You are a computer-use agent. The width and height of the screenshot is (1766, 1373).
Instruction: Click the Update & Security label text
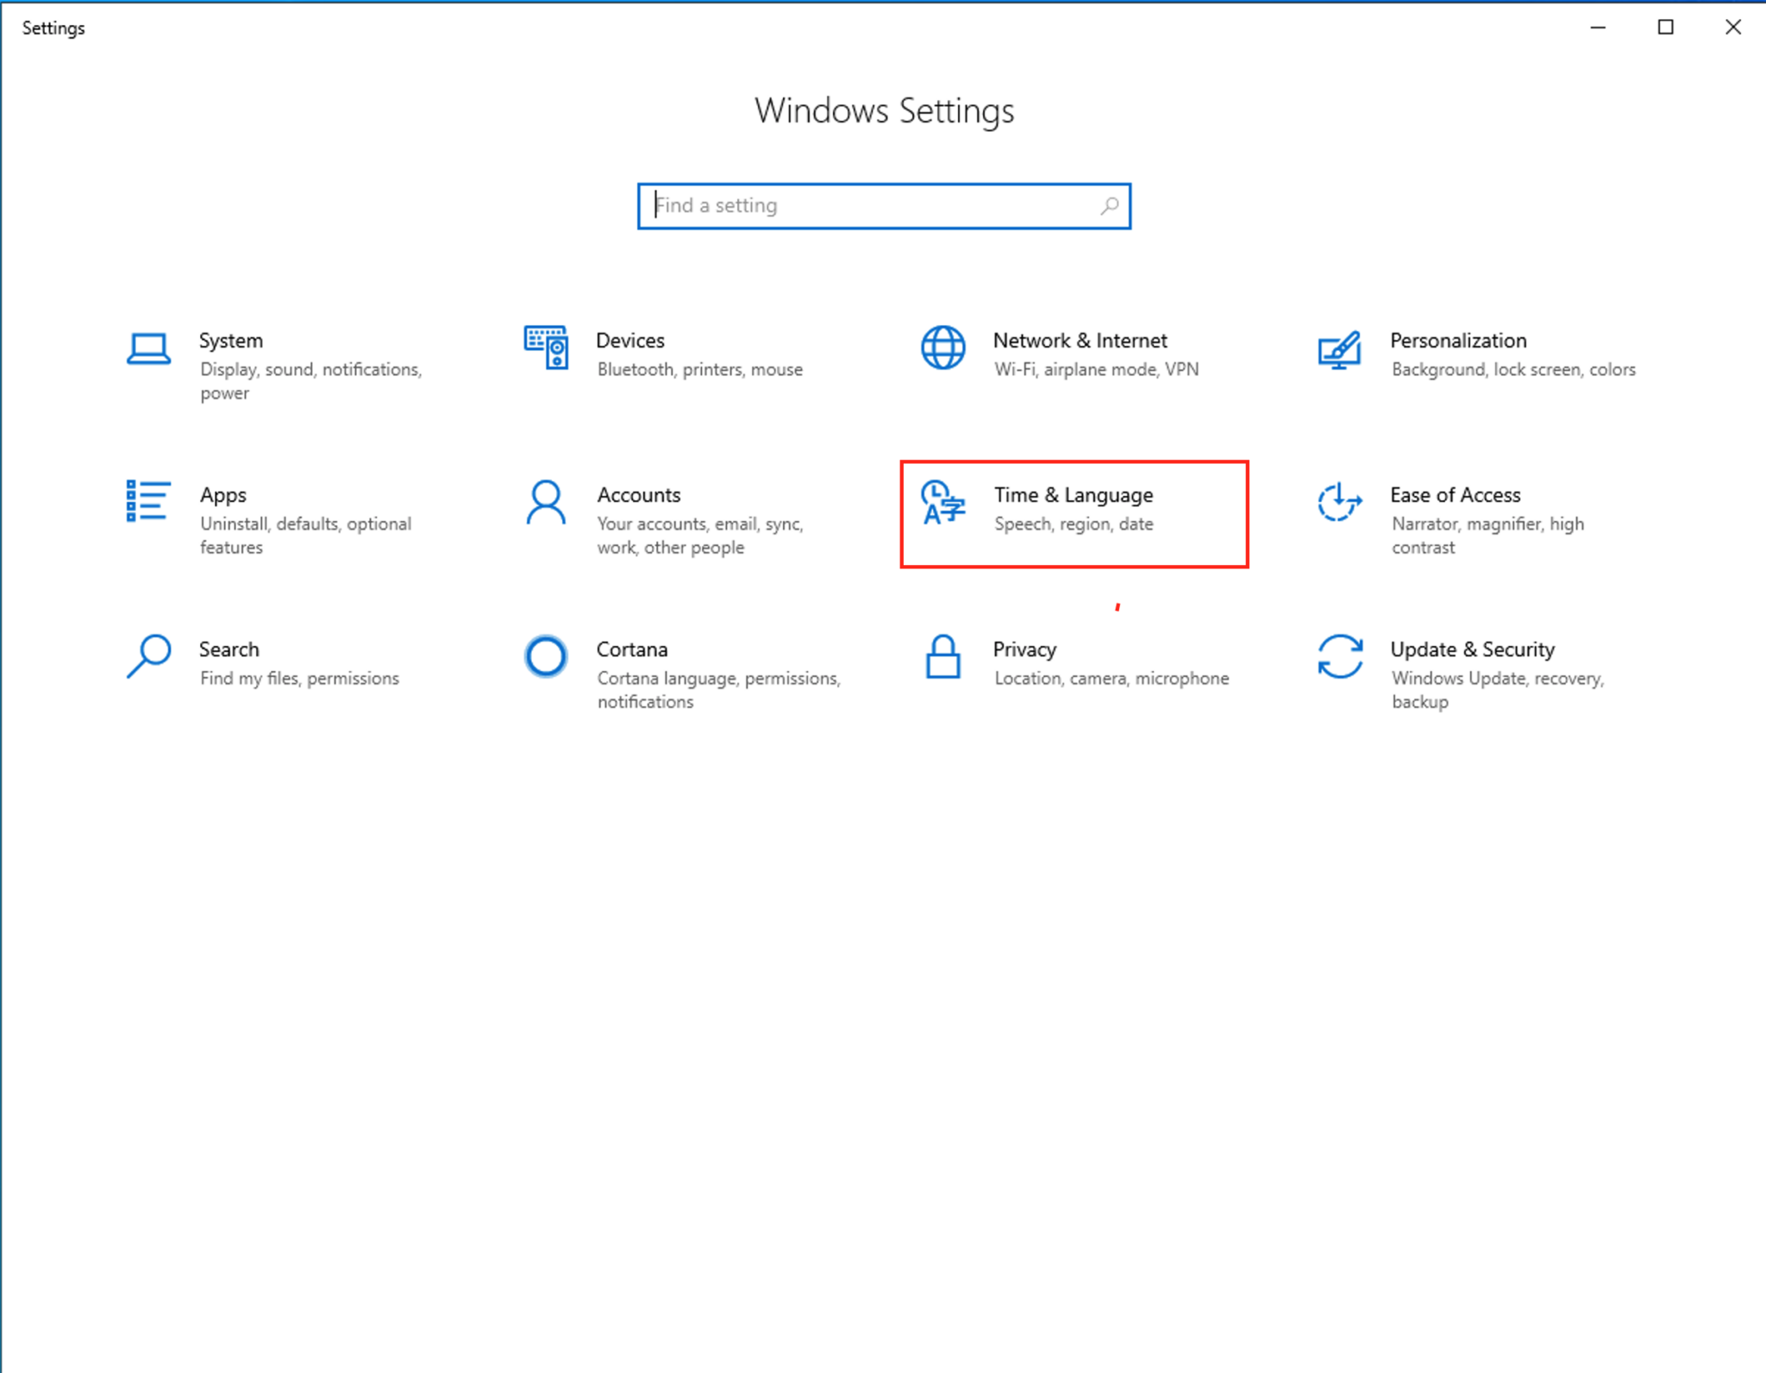click(1473, 649)
